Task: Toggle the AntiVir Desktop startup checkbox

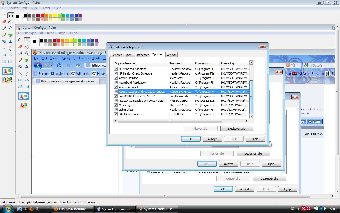Action: [116, 78]
